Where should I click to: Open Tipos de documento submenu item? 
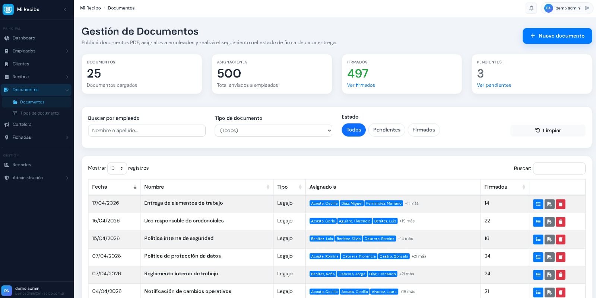[37, 113]
